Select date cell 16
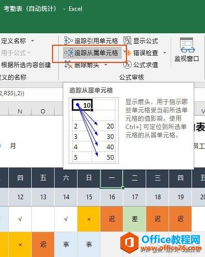The width and height of the screenshot is (205, 257). click(x=112, y=197)
